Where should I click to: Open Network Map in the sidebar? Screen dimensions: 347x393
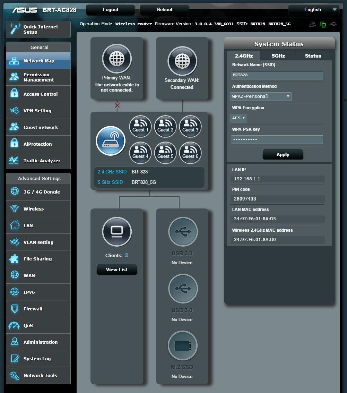[x=38, y=61]
